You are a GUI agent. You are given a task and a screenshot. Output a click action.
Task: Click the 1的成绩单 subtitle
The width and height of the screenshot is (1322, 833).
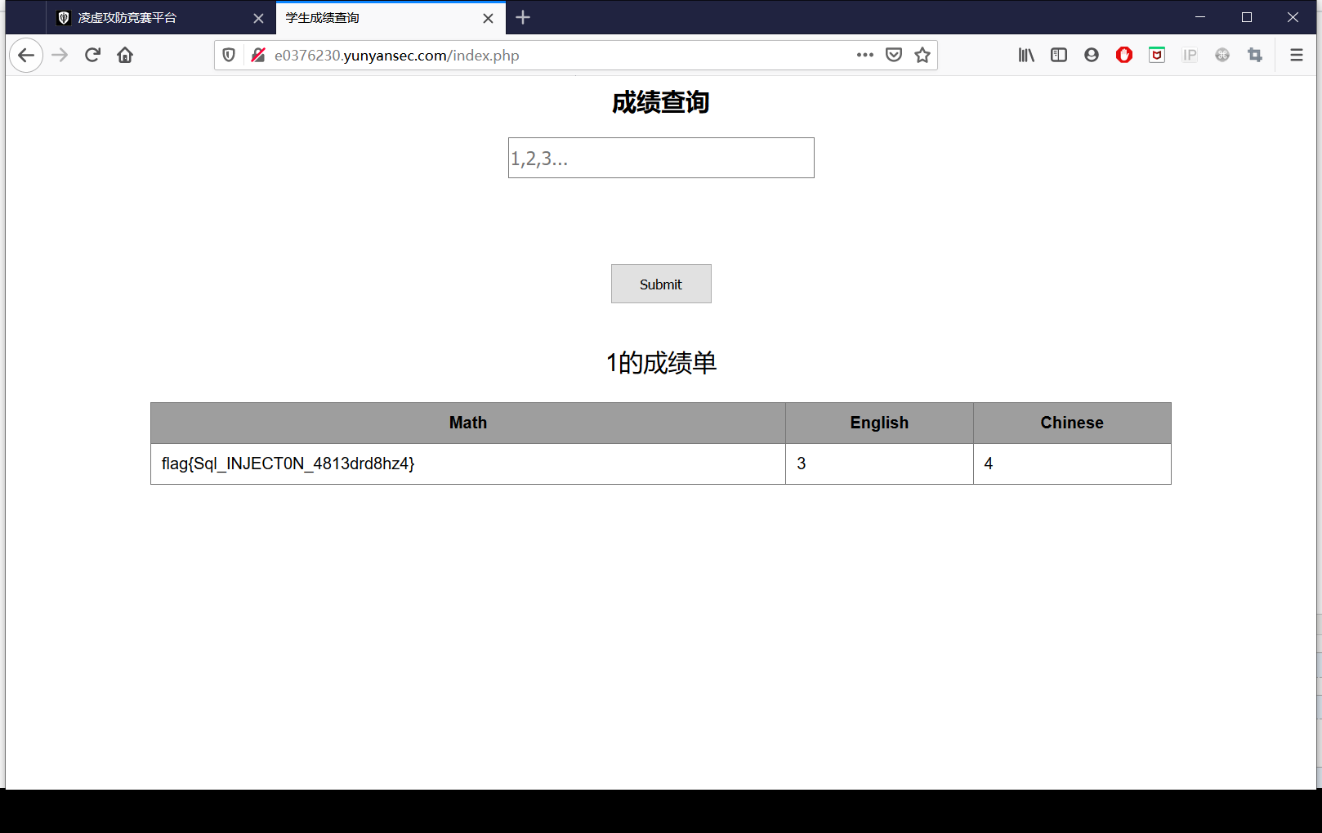coord(661,362)
